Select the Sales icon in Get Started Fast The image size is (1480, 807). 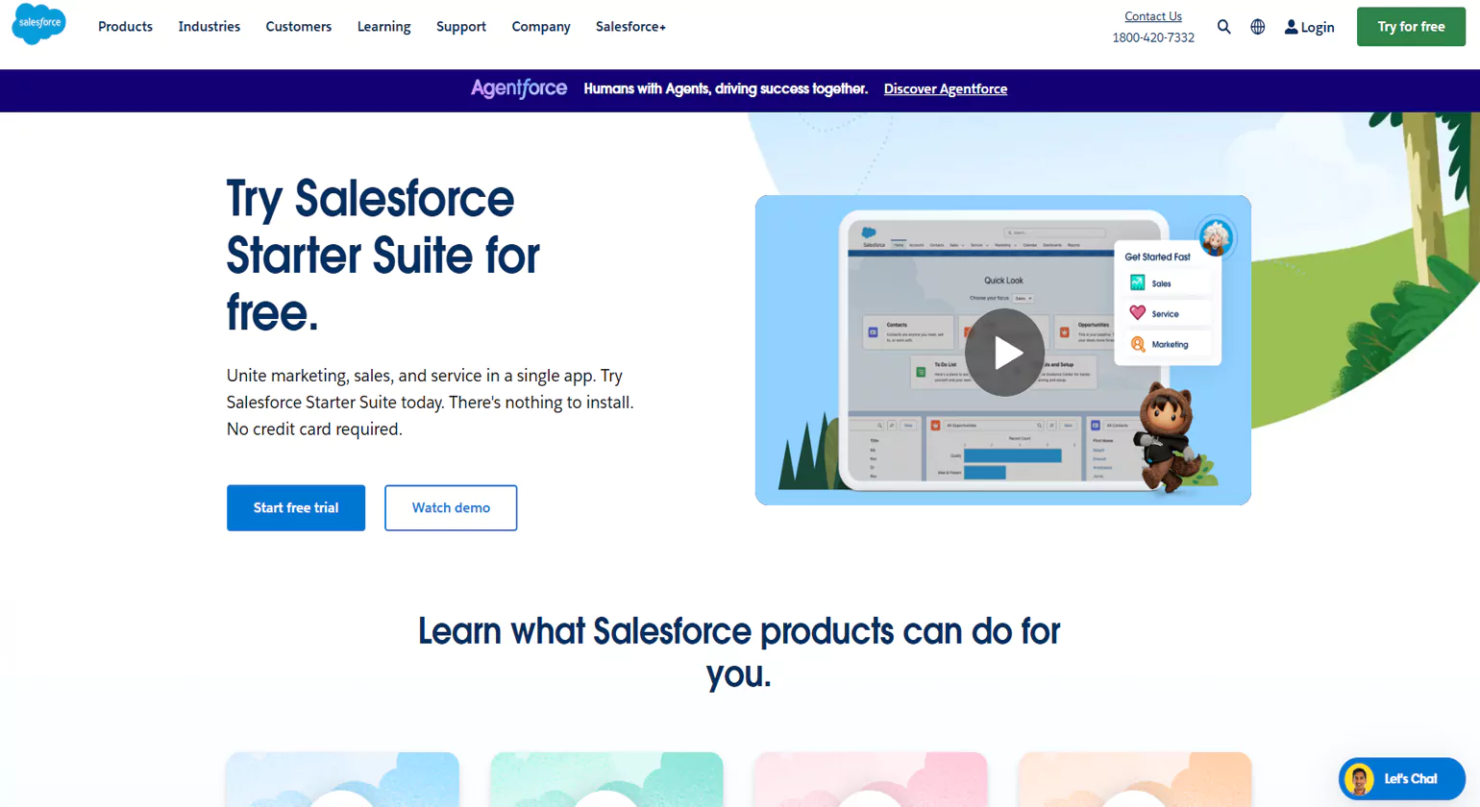click(1140, 281)
